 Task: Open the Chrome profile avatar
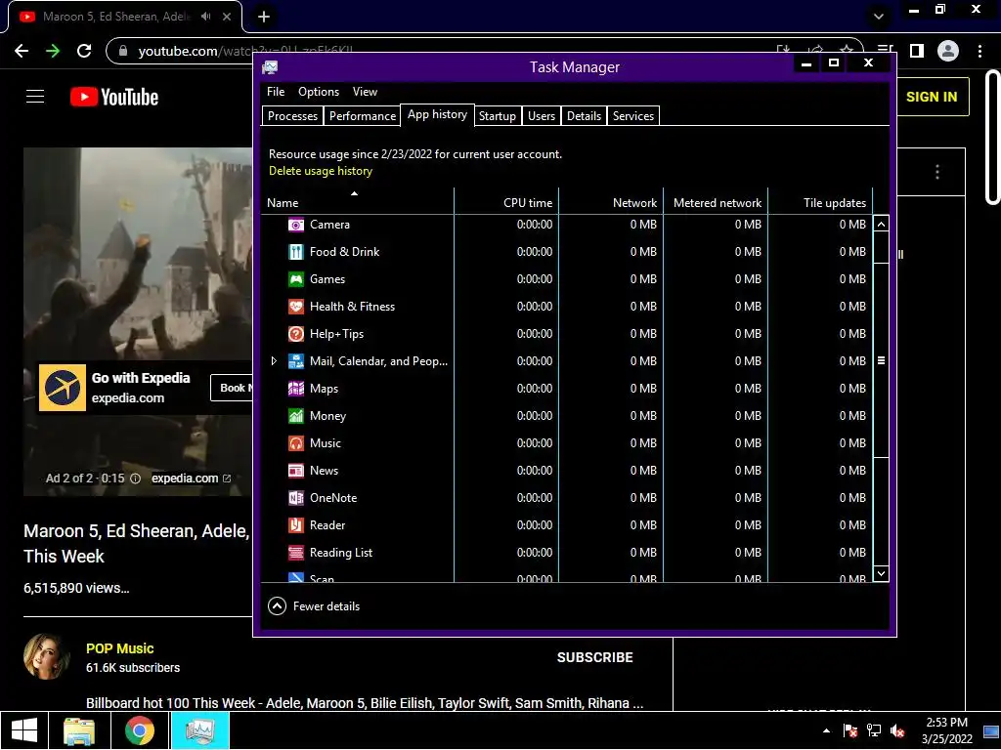click(x=948, y=51)
